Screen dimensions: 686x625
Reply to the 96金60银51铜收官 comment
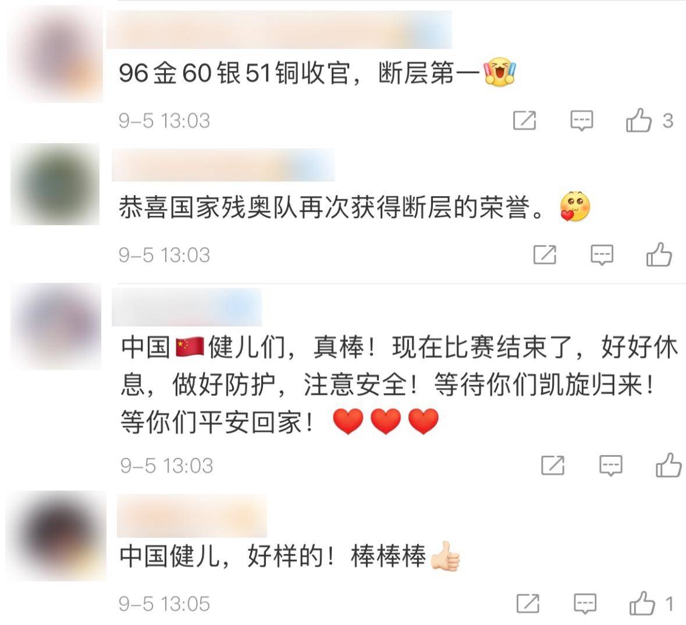pos(581,120)
